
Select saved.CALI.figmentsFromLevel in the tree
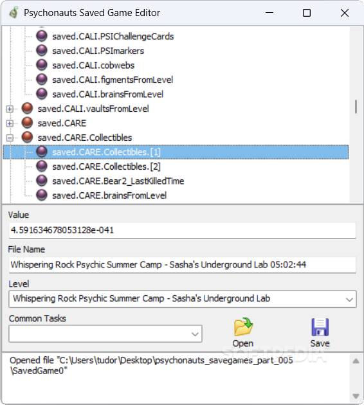pos(113,80)
